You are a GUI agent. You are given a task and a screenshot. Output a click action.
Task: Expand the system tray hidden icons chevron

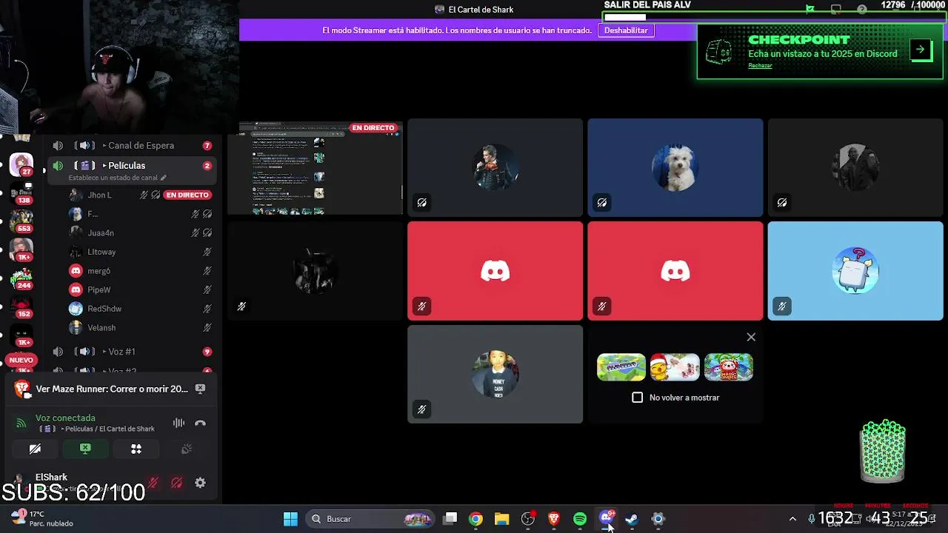click(792, 519)
